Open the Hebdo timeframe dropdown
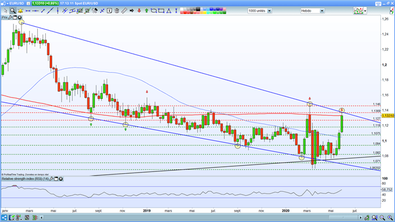This screenshot has width=395, height=222. (x=322, y=11)
